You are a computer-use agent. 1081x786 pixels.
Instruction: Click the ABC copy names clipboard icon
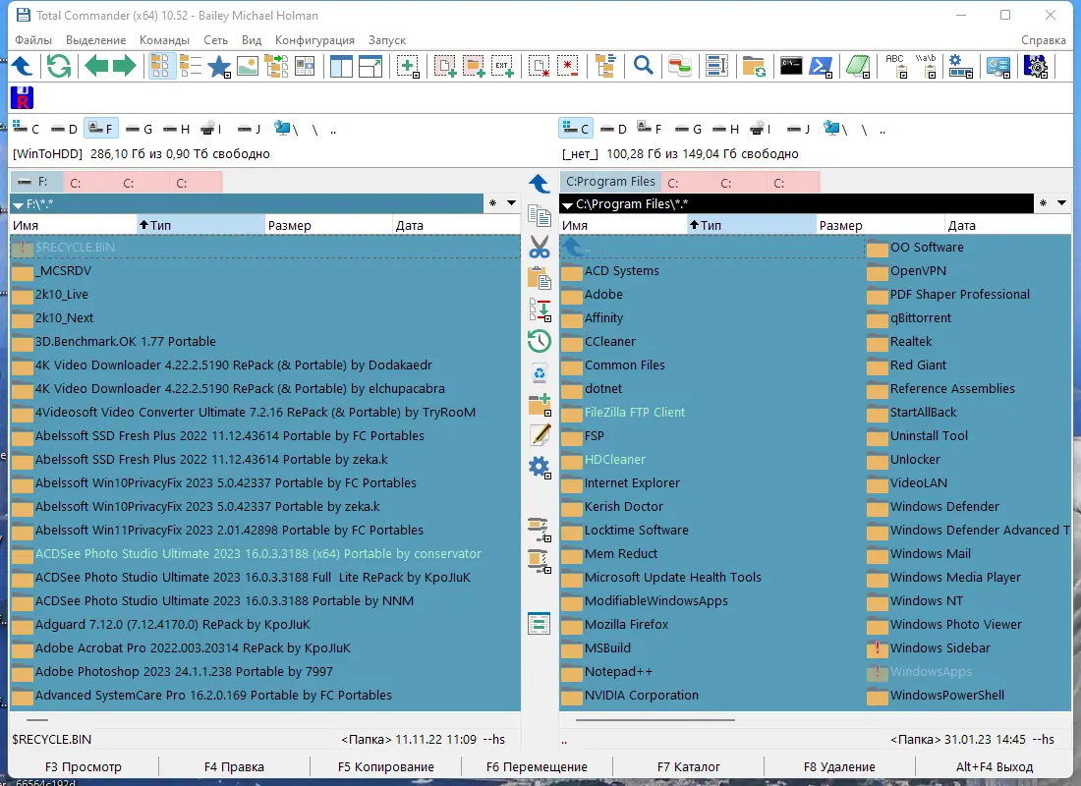895,67
